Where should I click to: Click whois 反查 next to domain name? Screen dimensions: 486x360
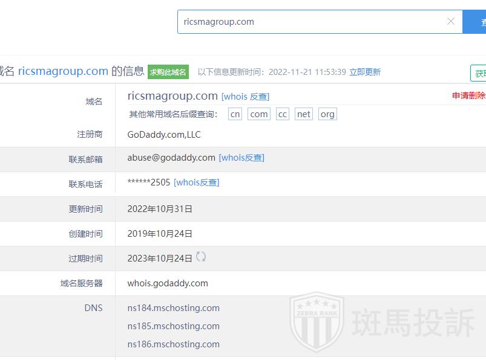point(245,97)
